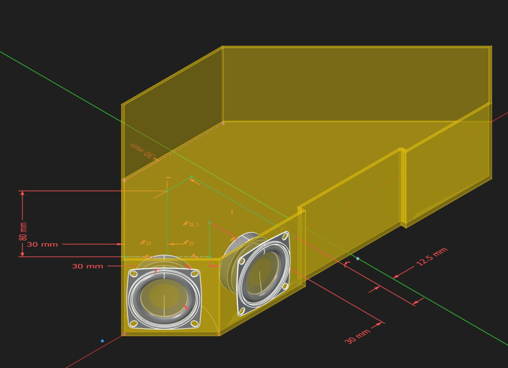Select the light blue point on green axis
Viewport: 508px width, 368px height.
358,258
